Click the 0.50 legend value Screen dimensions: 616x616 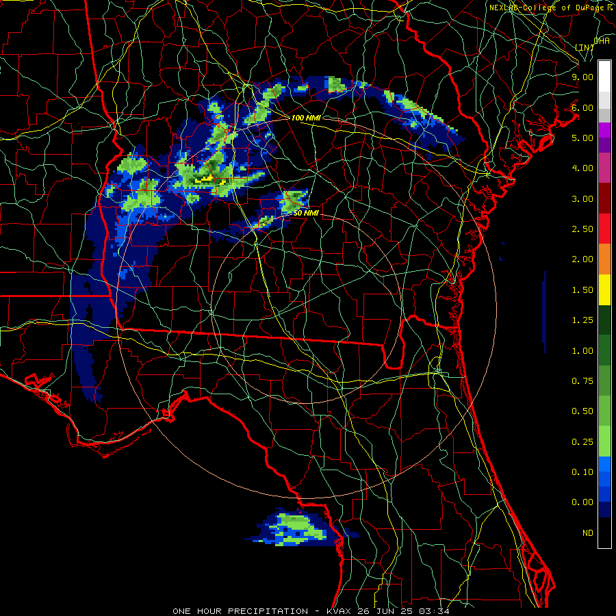click(x=582, y=411)
